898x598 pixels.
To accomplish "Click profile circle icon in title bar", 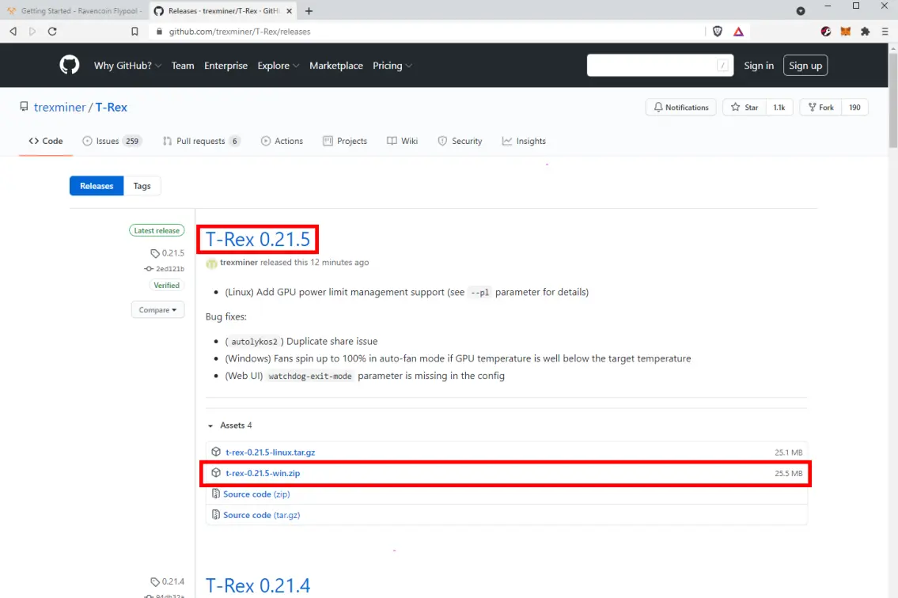I will tap(801, 11).
